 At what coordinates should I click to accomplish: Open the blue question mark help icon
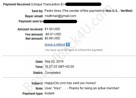coord(68,44)
